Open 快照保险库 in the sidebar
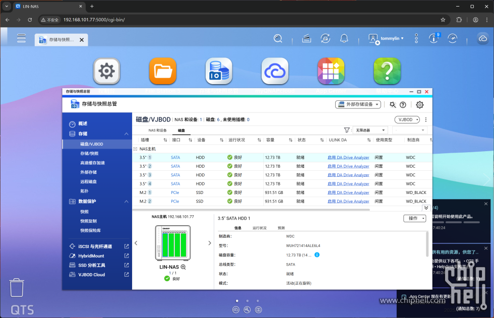The height and width of the screenshot is (318, 494). (x=90, y=230)
